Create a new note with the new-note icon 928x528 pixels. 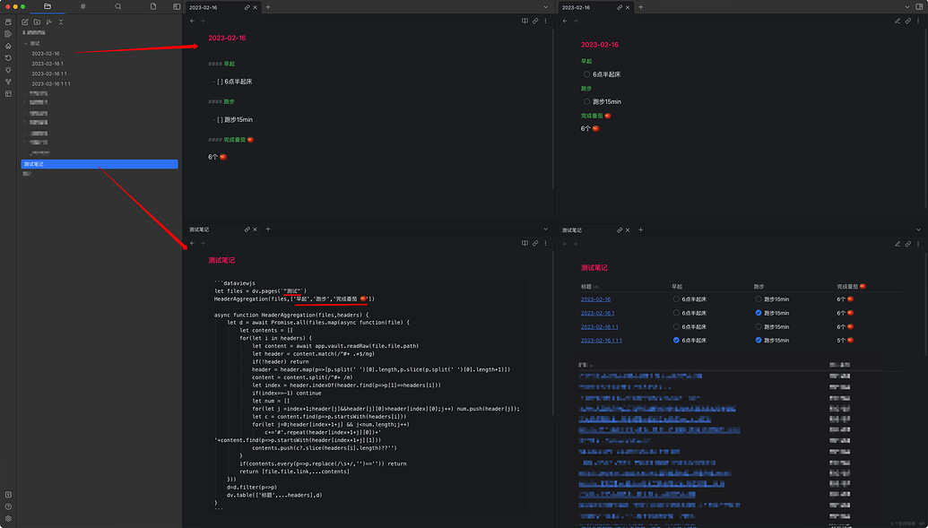(26, 22)
